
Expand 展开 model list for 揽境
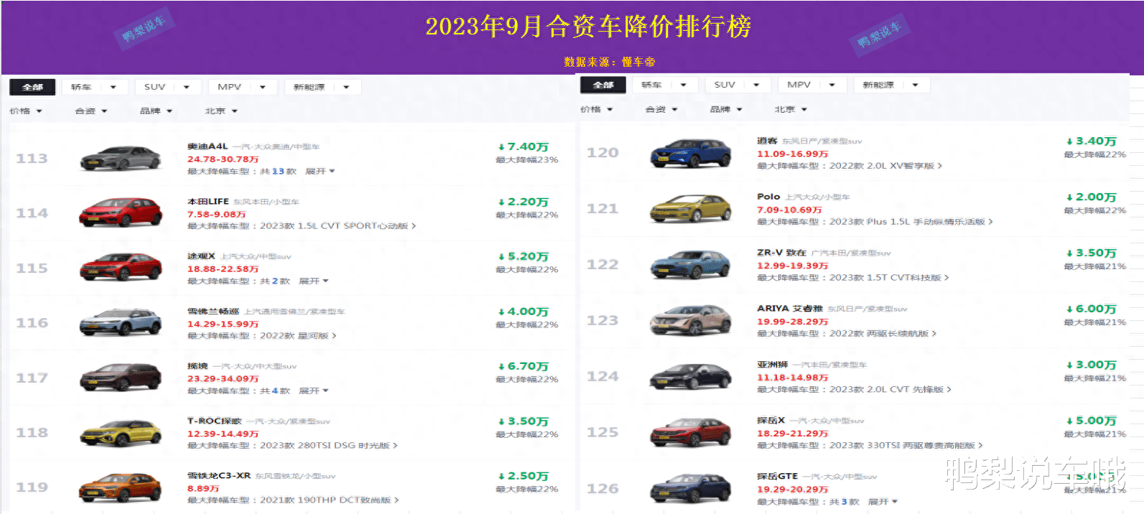[x=313, y=391]
